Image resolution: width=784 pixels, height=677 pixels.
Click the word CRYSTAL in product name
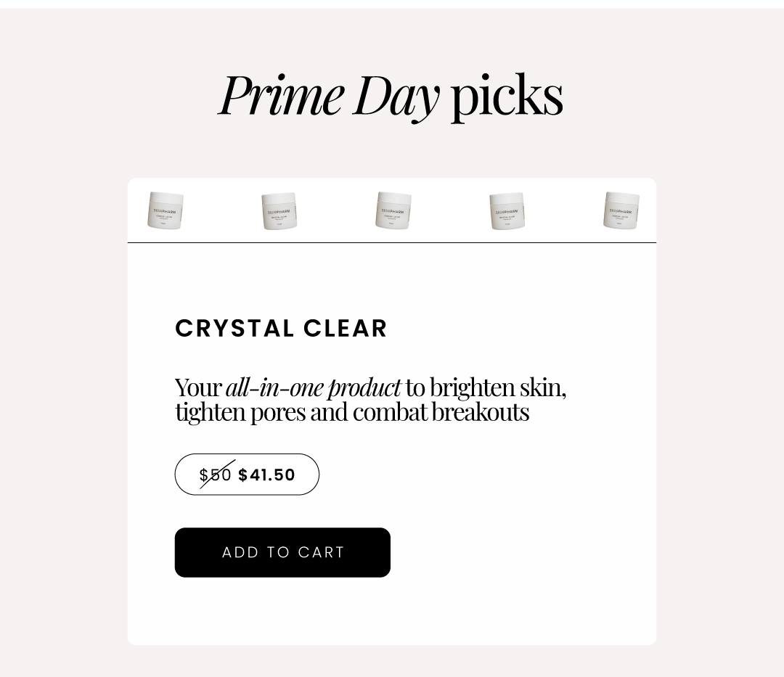(234, 328)
